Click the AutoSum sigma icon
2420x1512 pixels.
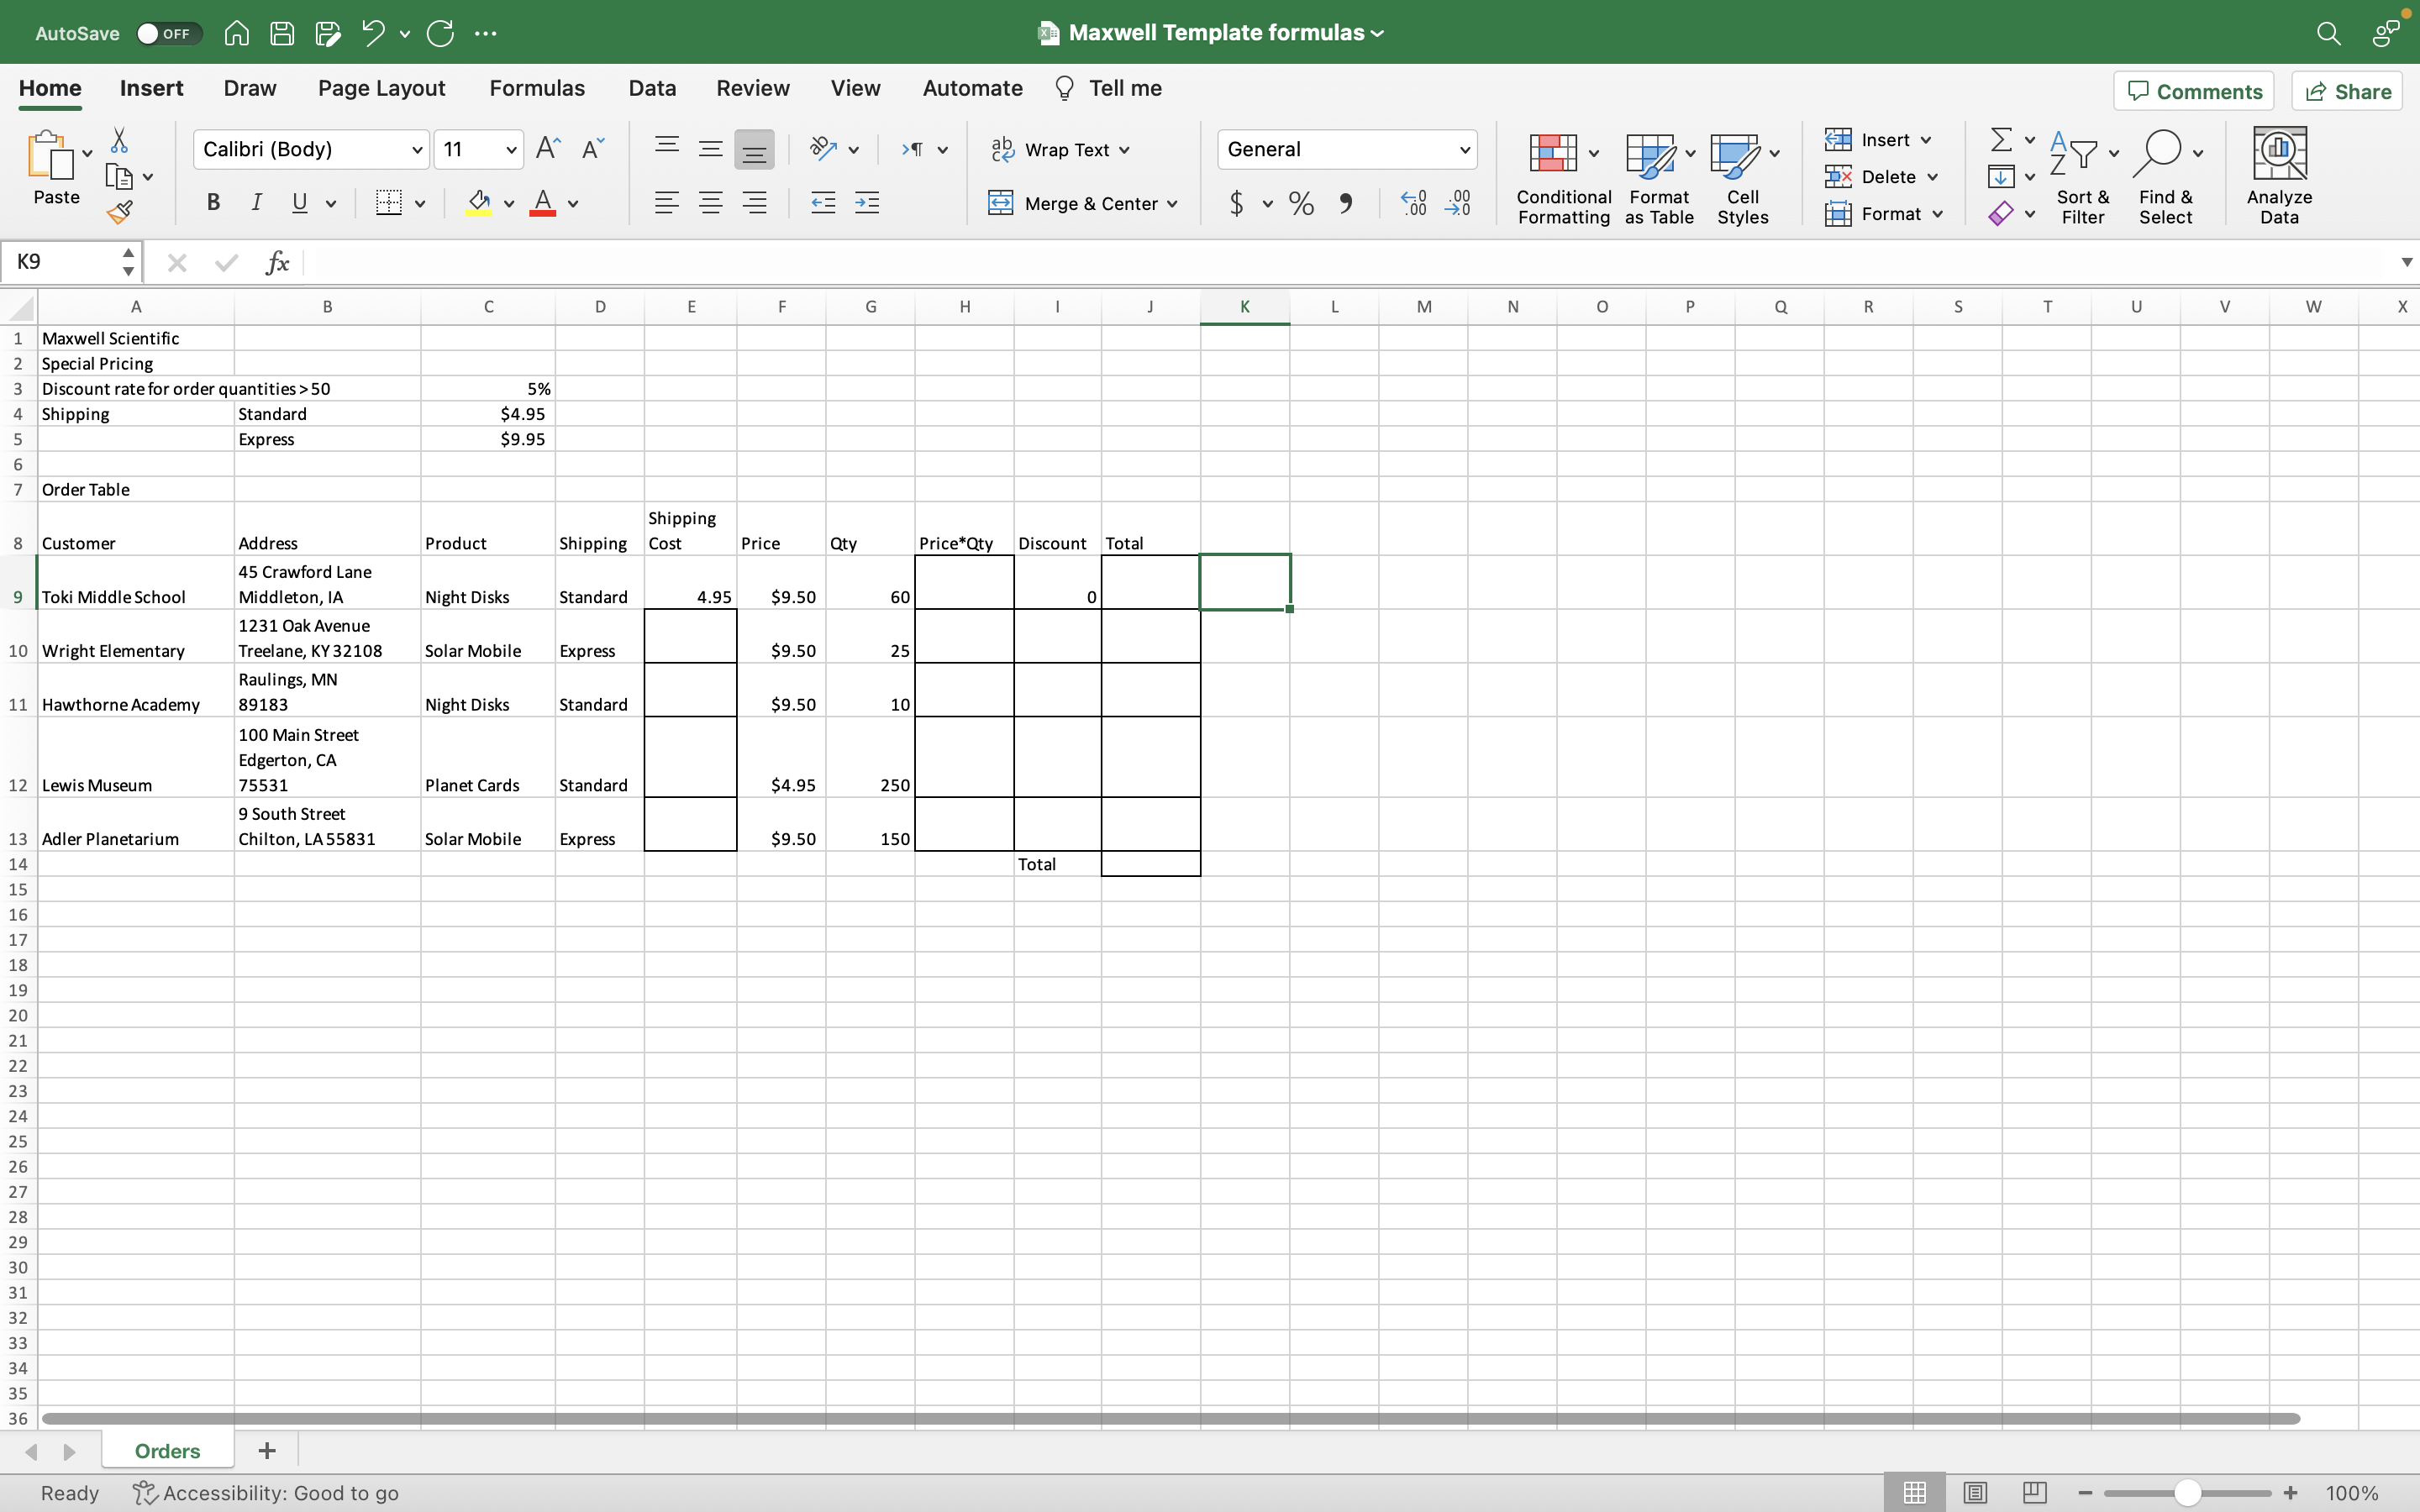(2001, 139)
